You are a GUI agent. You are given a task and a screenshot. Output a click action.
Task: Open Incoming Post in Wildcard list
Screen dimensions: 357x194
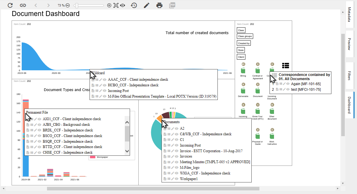118,91
